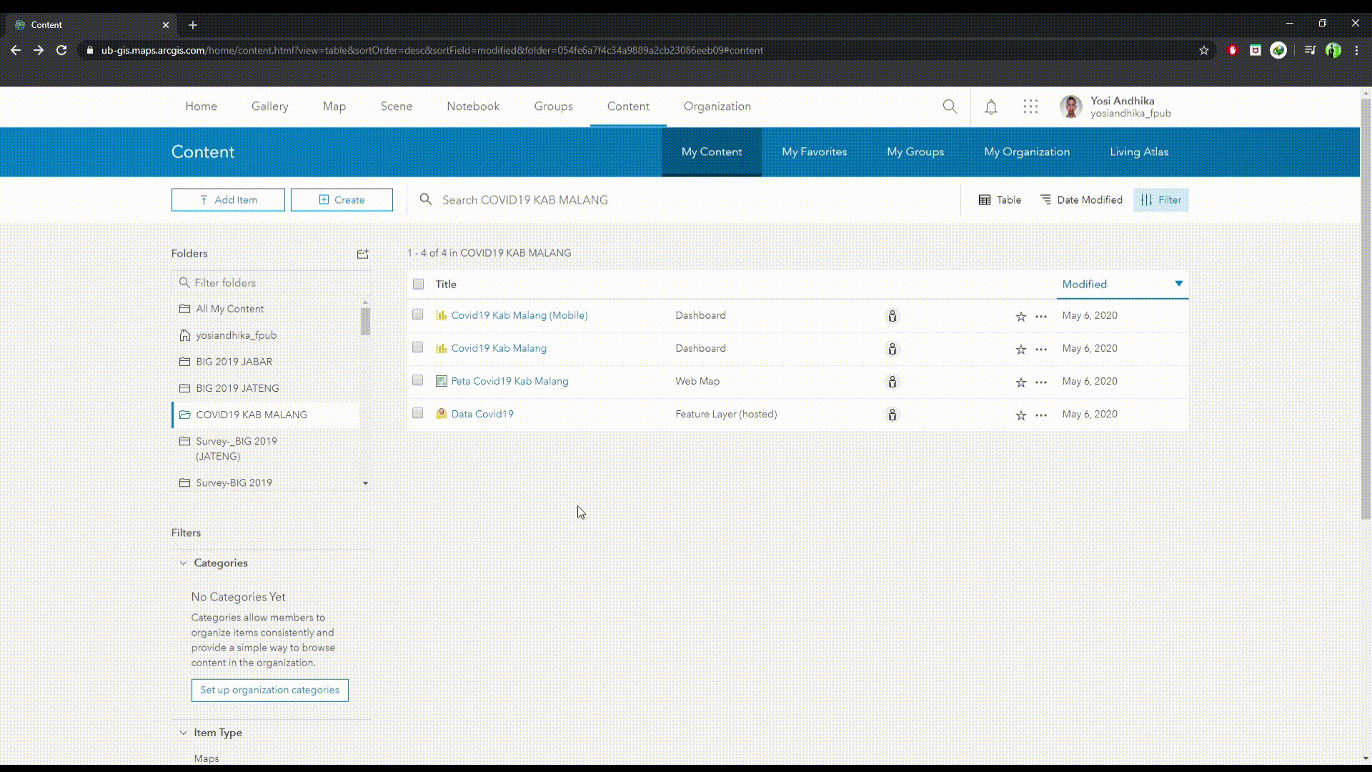
Task: Toggle the select-all checkbox beside Title
Action: (x=418, y=284)
